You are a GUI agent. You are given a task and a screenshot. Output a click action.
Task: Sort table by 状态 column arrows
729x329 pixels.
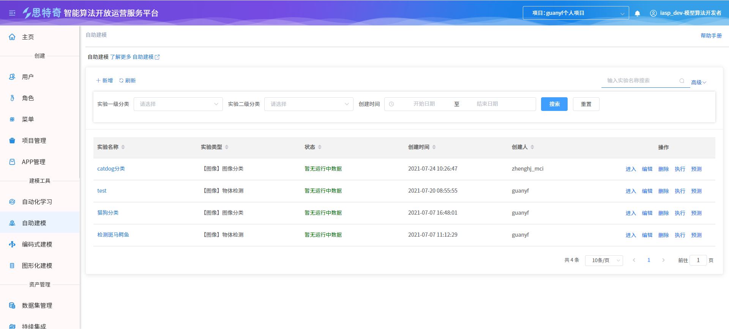pyautogui.click(x=320, y=147)
